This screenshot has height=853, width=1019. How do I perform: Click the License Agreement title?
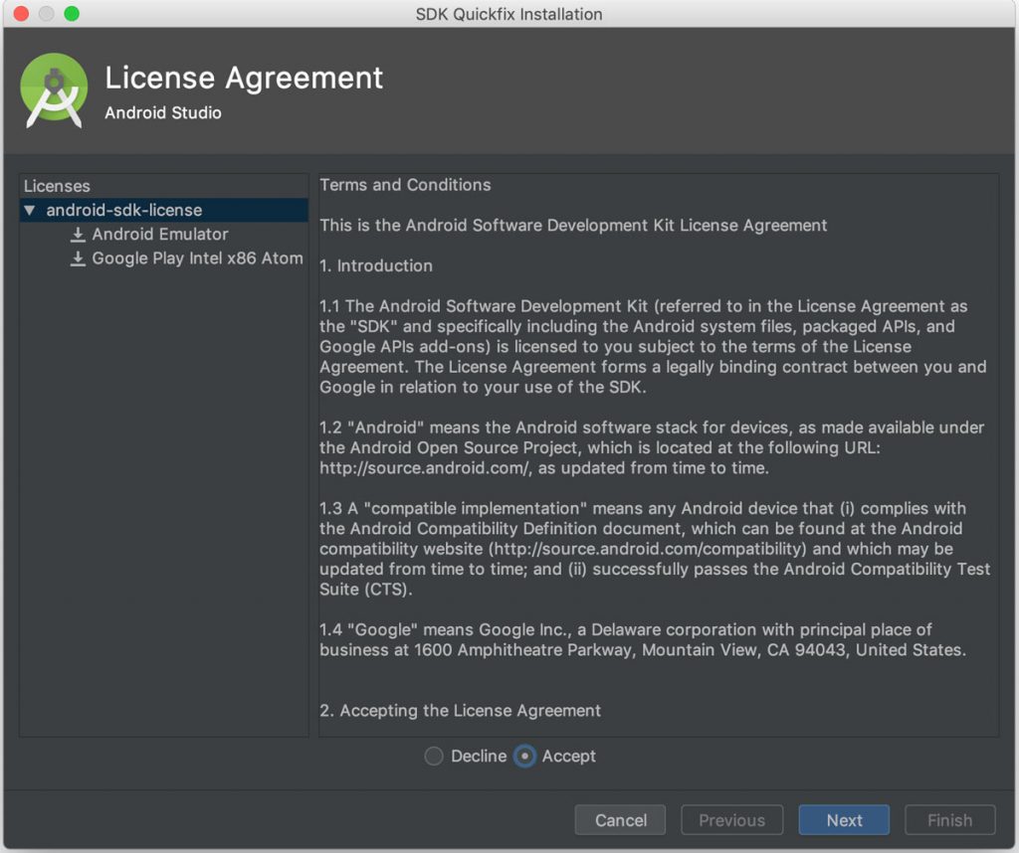click(x=244, y=78)
